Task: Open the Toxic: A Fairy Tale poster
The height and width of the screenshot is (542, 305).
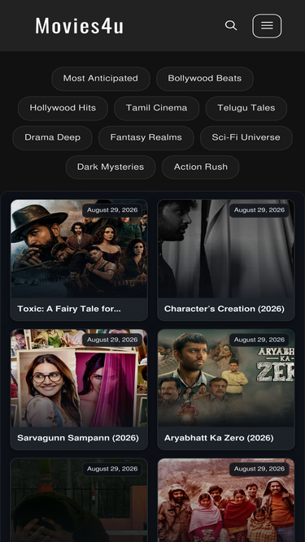Action: (79, 249)
